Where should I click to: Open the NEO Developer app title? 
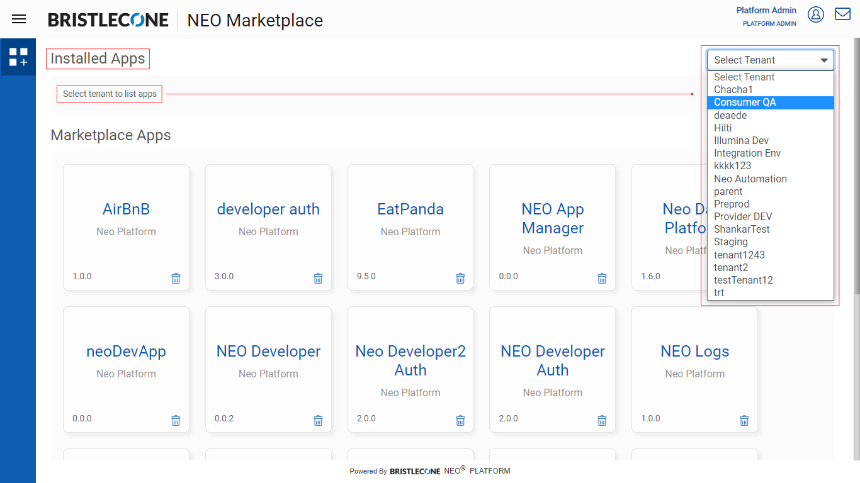click(x=268, y=352)
